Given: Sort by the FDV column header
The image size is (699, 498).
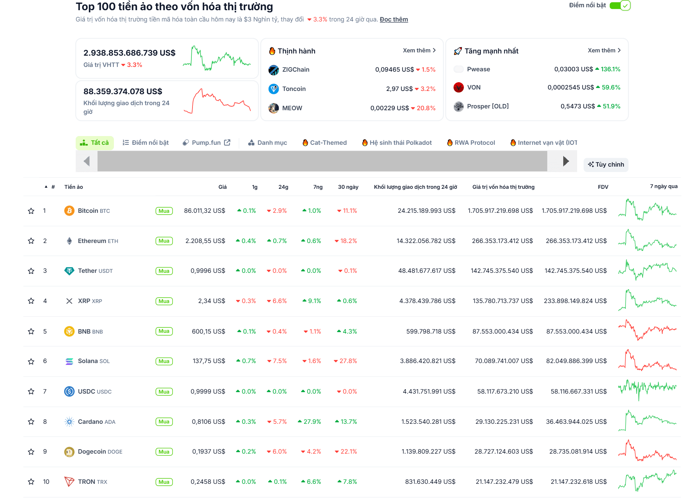Looking at the screenshot, I should click(x=603, y=187).
